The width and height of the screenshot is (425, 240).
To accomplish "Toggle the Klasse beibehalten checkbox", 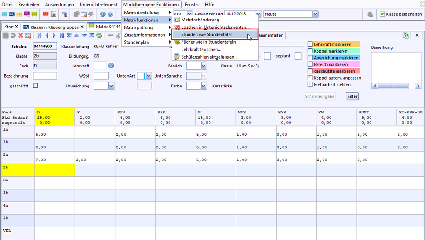I will click(382, 14).
